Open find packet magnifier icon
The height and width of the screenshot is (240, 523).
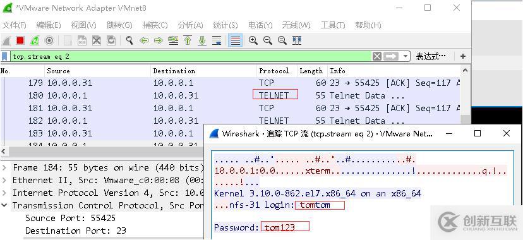click(129, 40)
